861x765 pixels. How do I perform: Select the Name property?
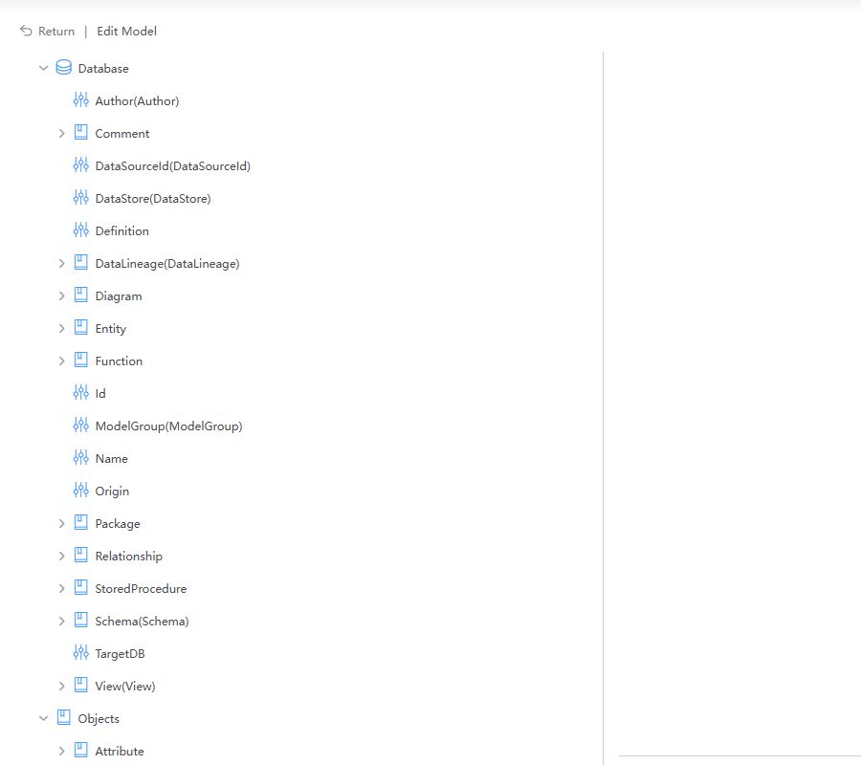(x=112, y=459)
